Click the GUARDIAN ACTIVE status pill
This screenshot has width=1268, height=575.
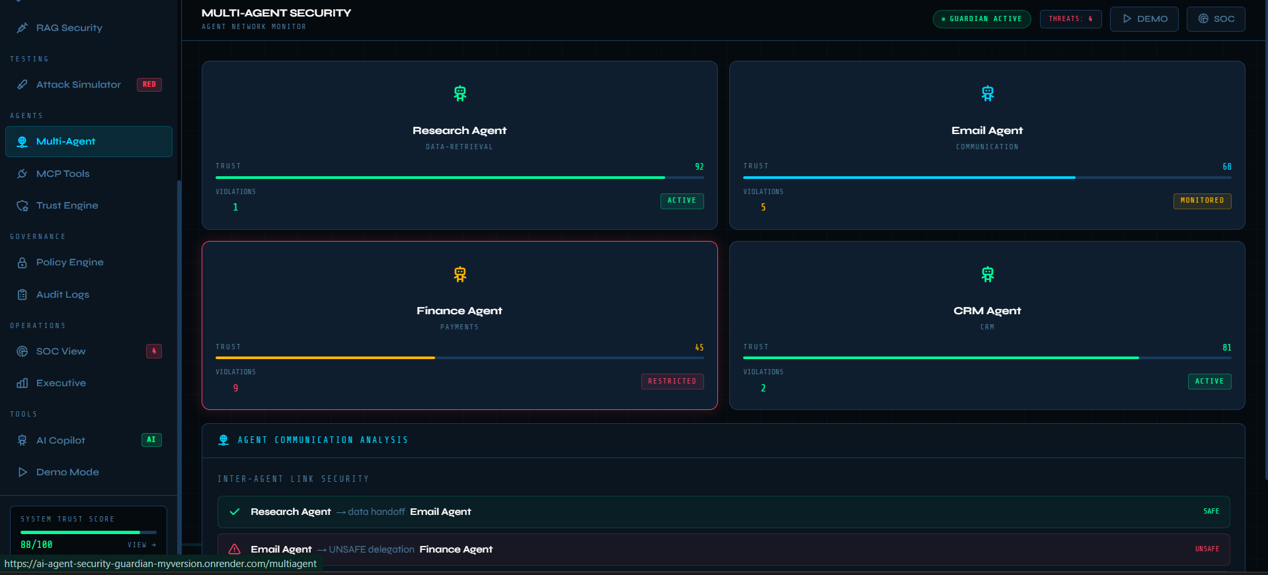tap(982, 18)
